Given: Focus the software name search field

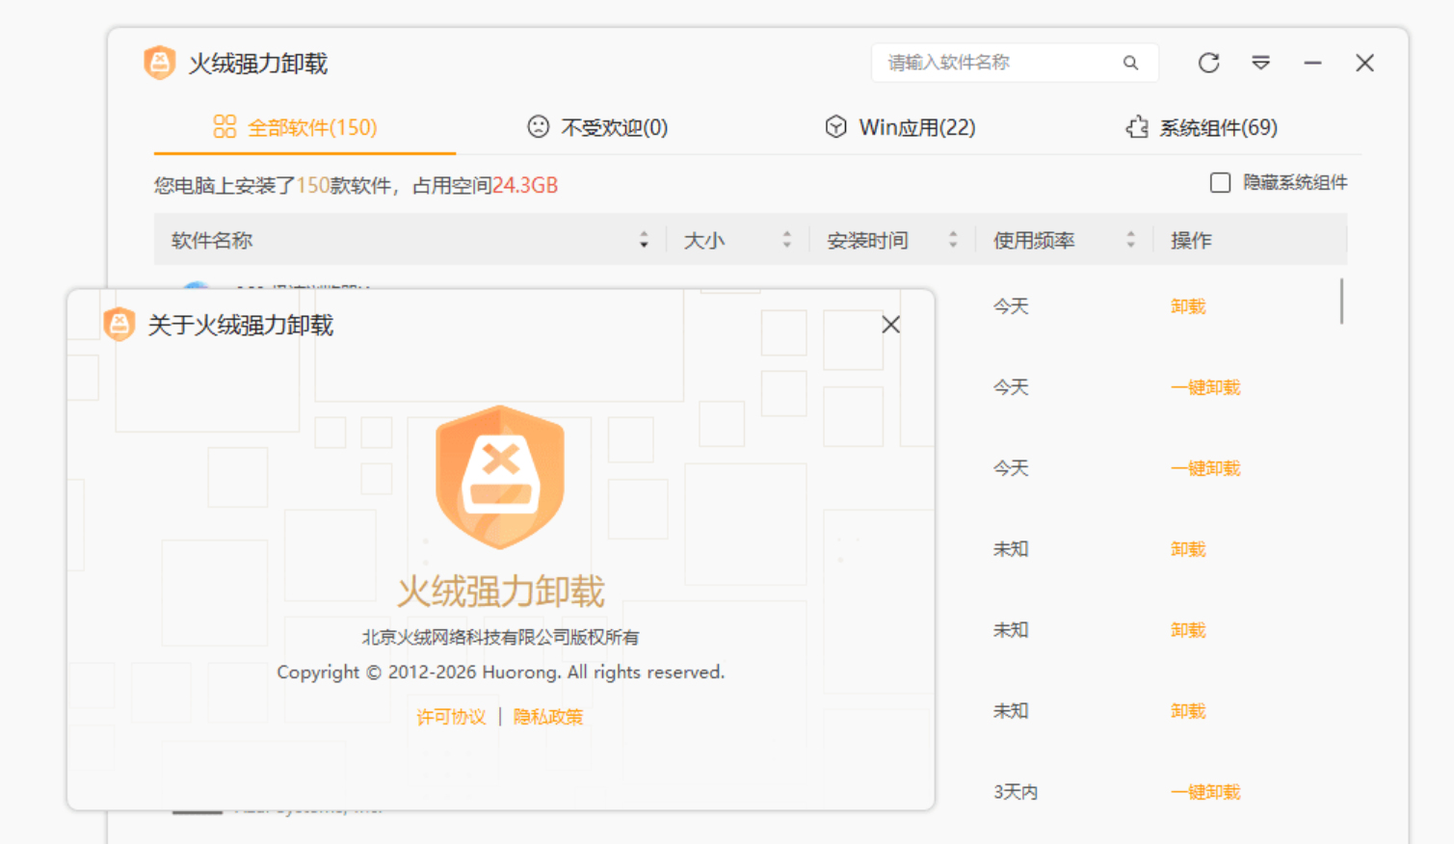Looking at the screenshot, I should click(1015, 63).
